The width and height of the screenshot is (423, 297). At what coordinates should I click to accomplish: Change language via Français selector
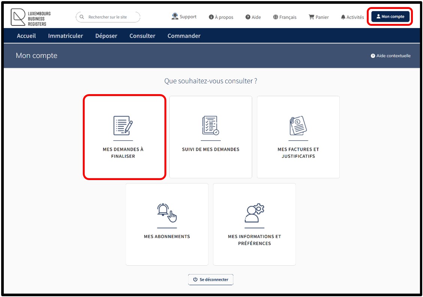point(285,17)
